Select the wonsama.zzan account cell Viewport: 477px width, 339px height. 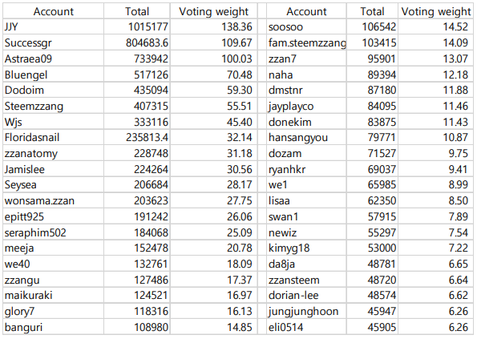pyautogui.click(x=54, y=200)
